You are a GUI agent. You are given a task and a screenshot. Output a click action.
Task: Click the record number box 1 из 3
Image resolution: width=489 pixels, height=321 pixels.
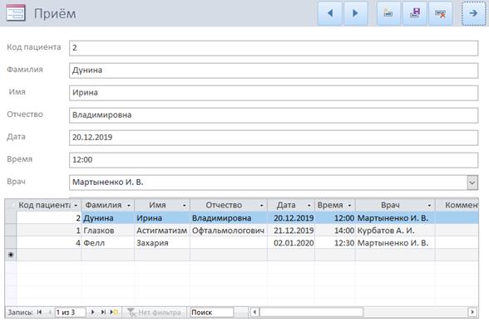(70, 312)
